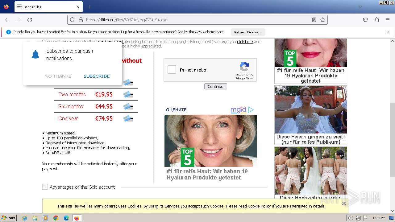Open Firefox application hamburger menu
395x222 pixels.
388,20
